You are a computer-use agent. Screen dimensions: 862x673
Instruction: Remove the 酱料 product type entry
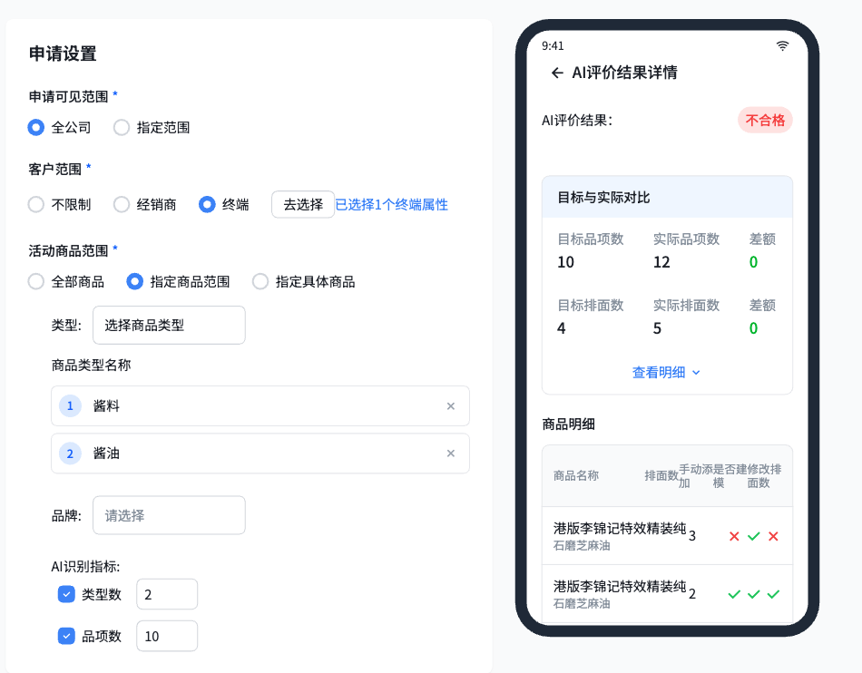coord(450,406)
